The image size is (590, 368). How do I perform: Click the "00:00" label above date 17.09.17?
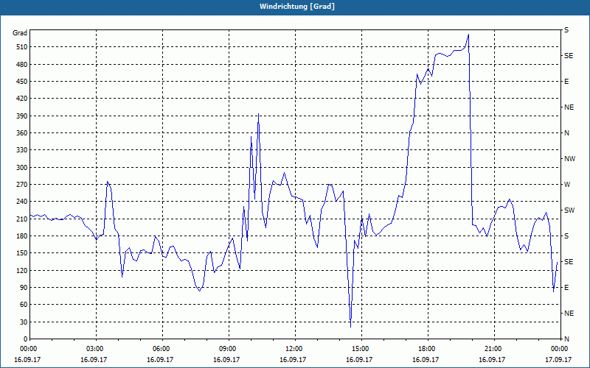pyautogui.click(x=560, y=349)
